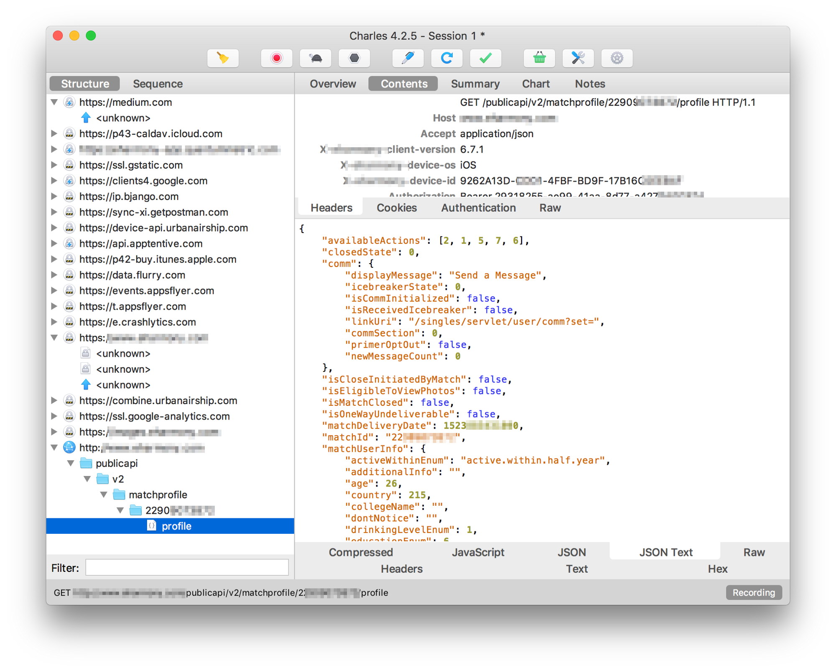Toggle the hexagon breakpoints icon
This screenshot has height=671, width=836.
coord(354,58)
